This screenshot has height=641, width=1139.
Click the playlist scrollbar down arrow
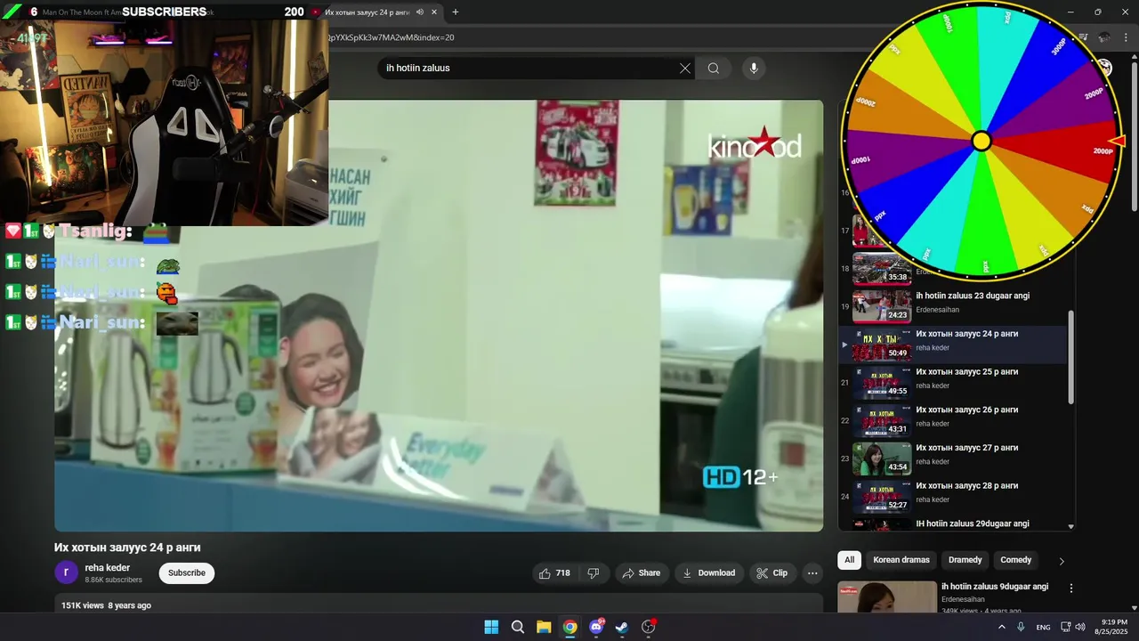[1070, 526]
